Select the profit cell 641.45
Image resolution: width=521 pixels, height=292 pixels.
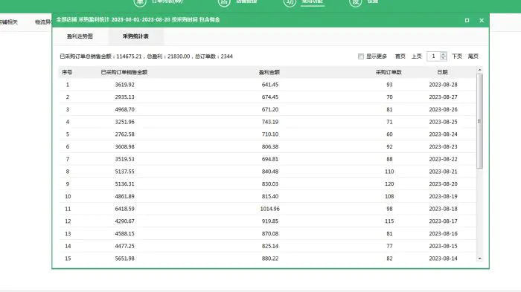269,85
